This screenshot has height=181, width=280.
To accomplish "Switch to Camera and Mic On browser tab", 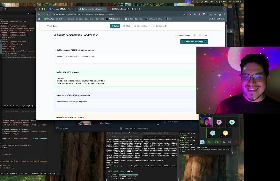I will click(61, 9).
